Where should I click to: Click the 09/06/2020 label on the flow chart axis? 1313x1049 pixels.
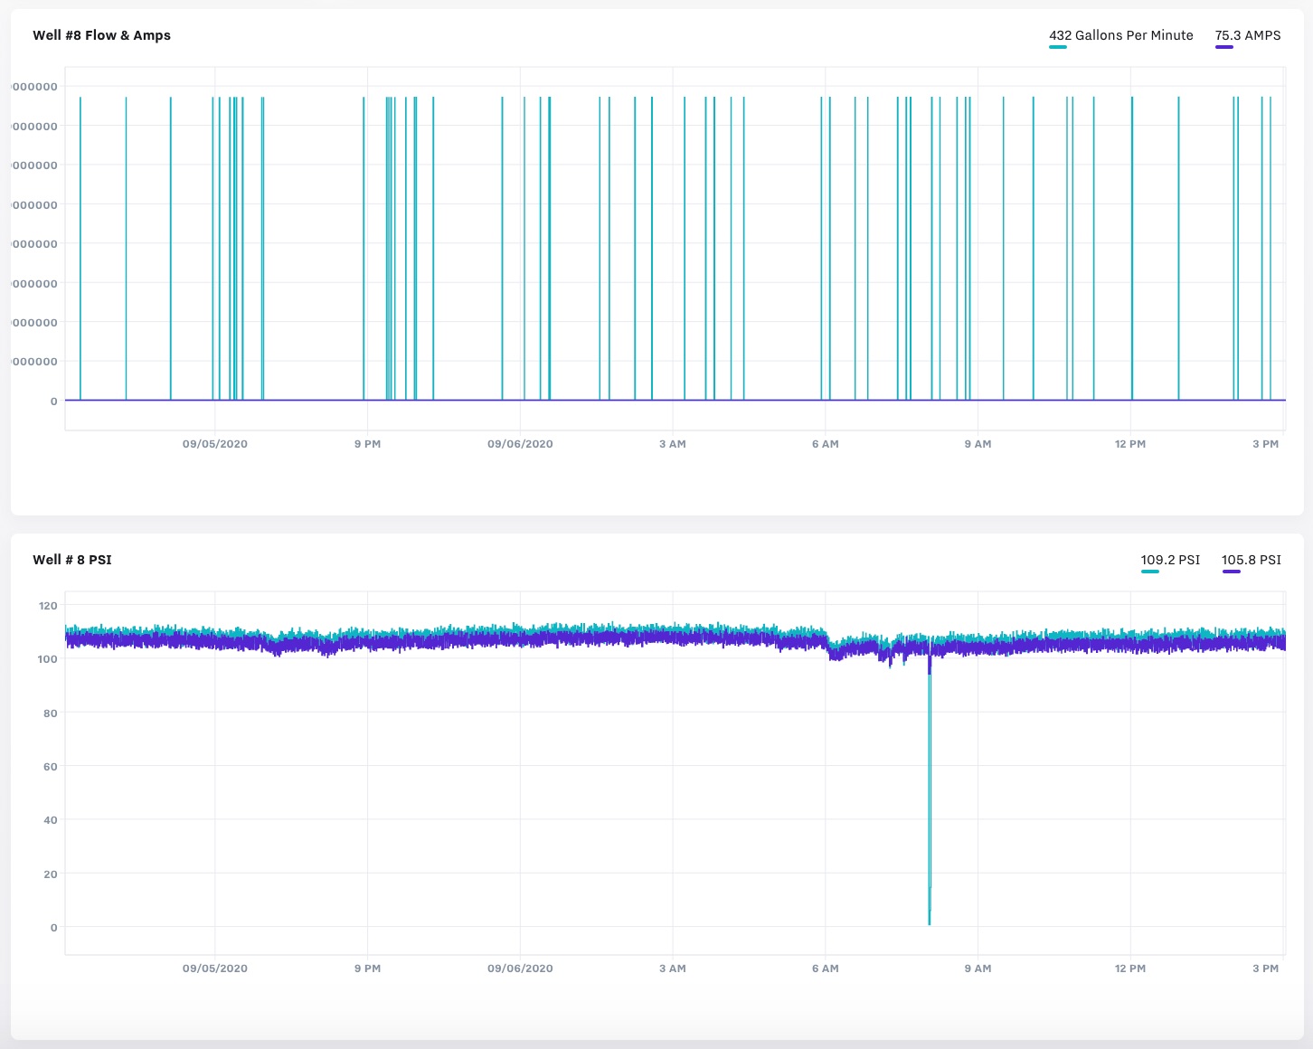(520, 444)
